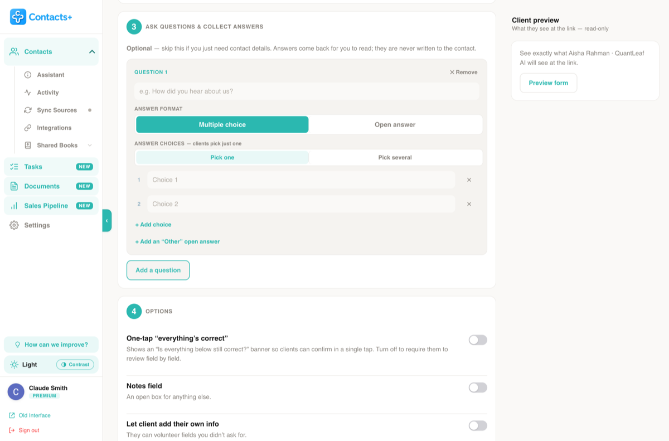The width and height of the screenshot is (669, 441).
Task: Switch to Open answer format
Action: 395,125
